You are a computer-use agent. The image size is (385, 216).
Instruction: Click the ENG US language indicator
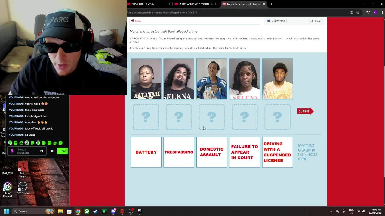[351, 211]
